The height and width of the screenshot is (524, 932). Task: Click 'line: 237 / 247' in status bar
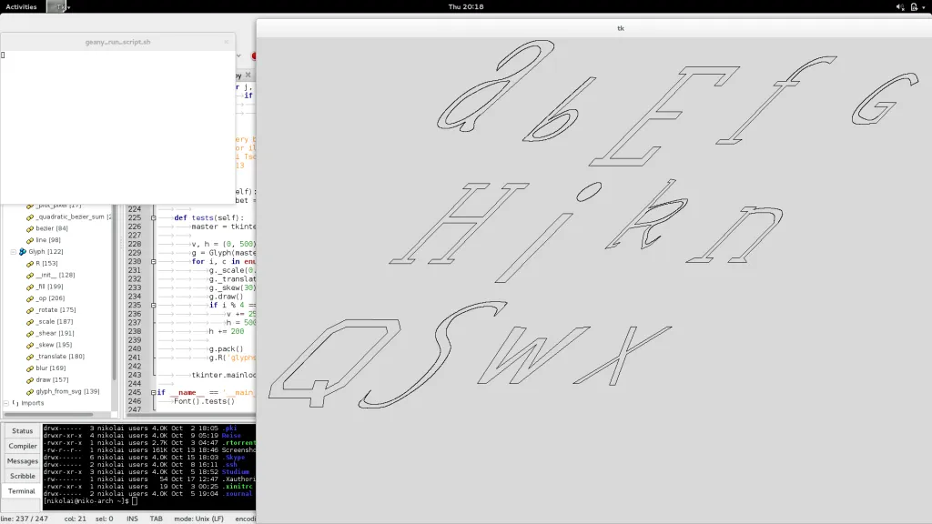(x=25, y=519)
